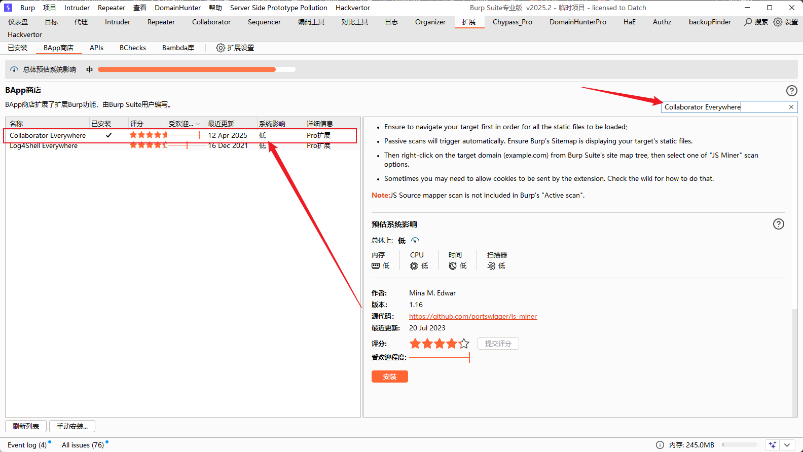Sort by the 最近更新 column header
This screenshot has width=803, height=452.
pyautogui.click(x=231, y=124)
